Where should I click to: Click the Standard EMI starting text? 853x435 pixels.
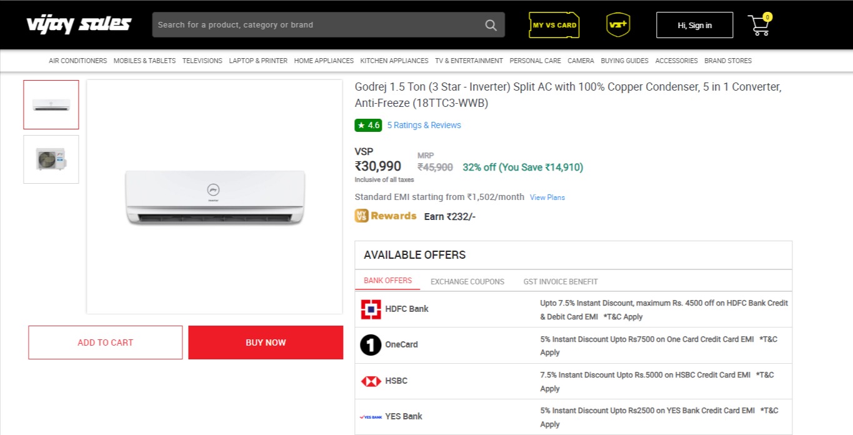click(x=439, y=197)
